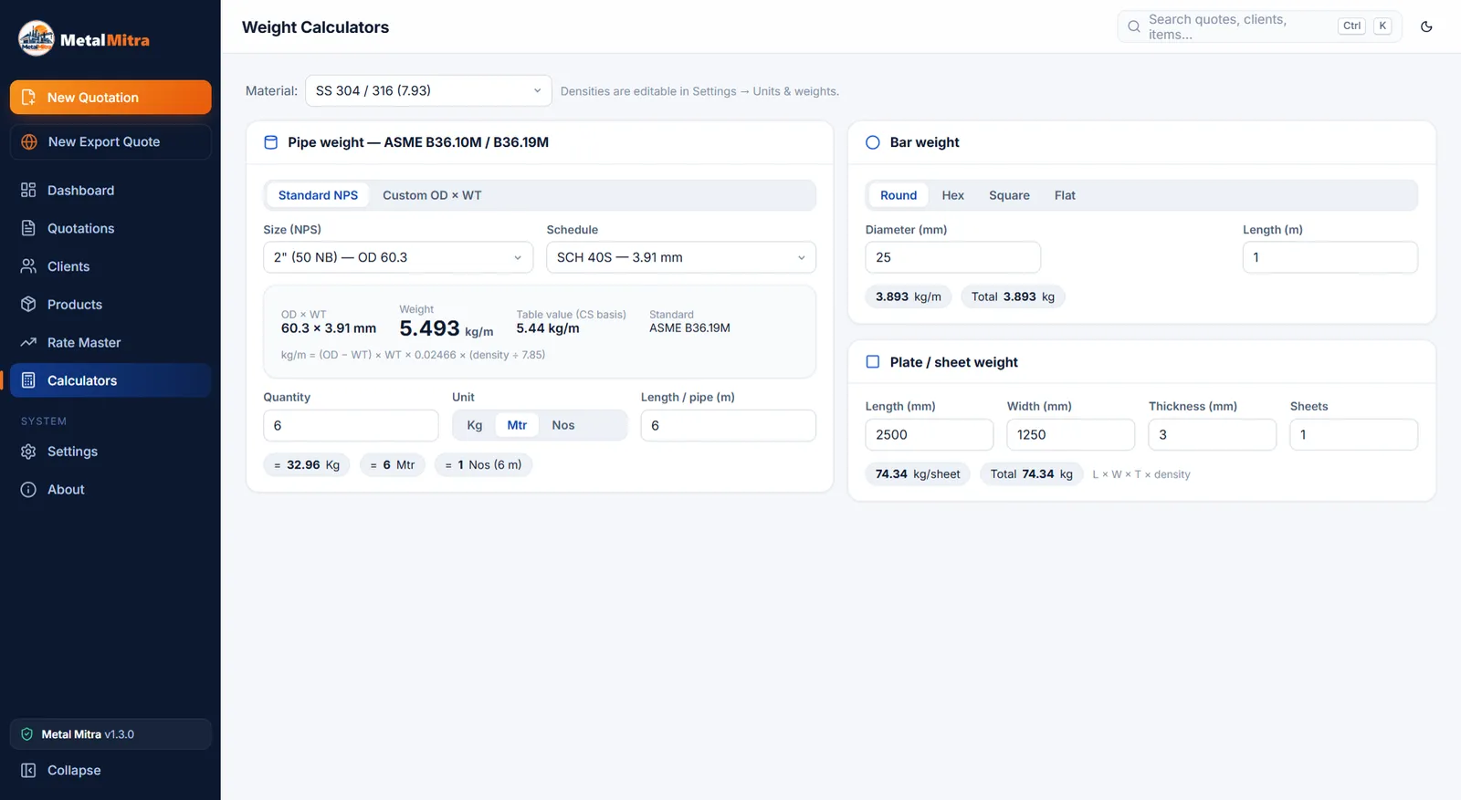Switch unit to Kg
The image size is (1461, 800).
[x=475, y=425]
